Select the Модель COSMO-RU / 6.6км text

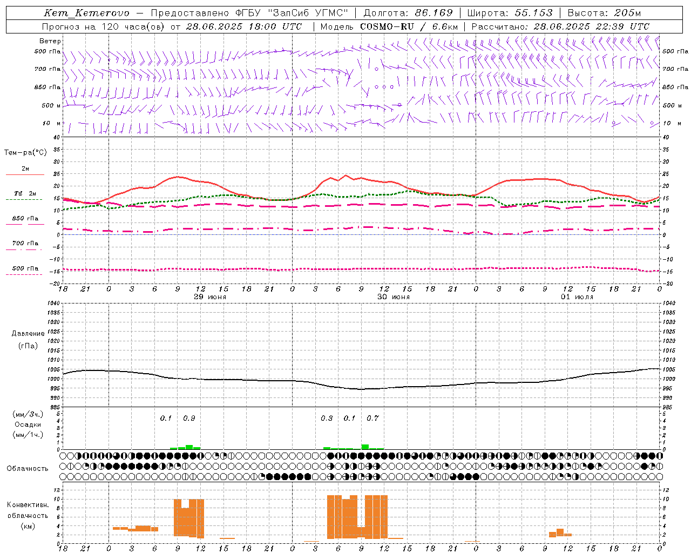pos(389,26)
